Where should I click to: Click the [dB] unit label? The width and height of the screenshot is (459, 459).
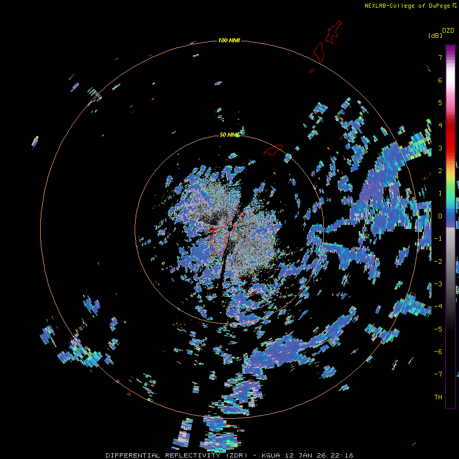point(436,35)
